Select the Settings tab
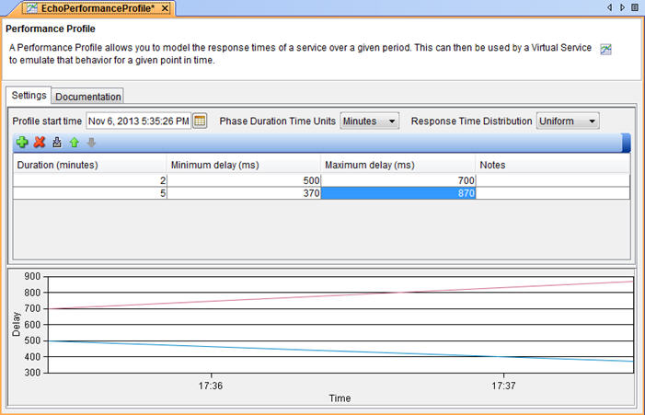645x415 pixels. pos(29,95)
